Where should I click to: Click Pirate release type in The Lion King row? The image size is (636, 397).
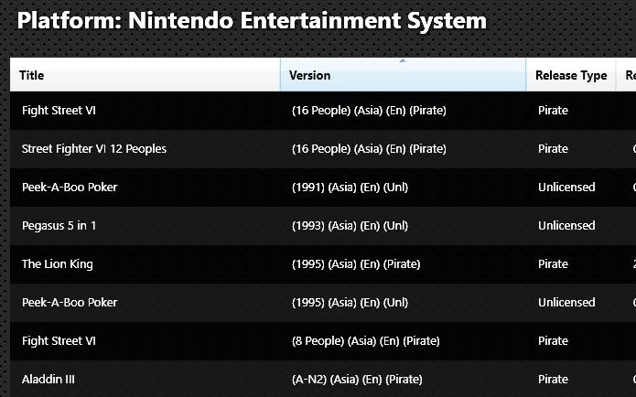click(553, 264)
